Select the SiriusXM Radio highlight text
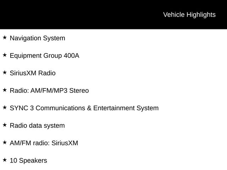Viewport: 227px width, 170px height. 33,73
